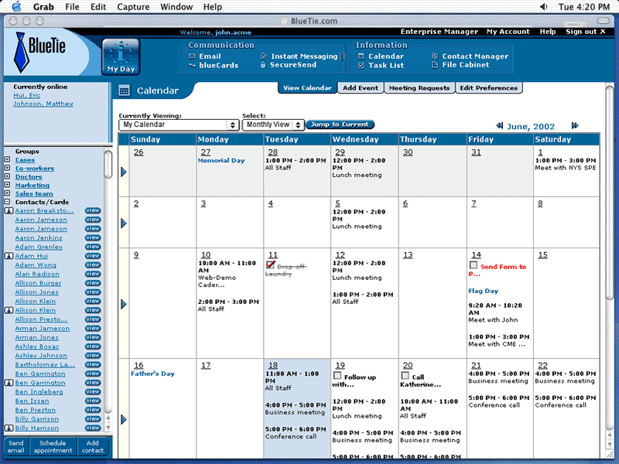Click the BlueTie necktie logo
The width and height of the screenshot is (619, 464).
click(22, 52)
